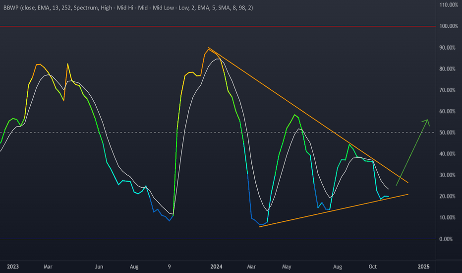Select the 70.00% price scale label
Viewport: 462px width, 273px height.
[x=447, y=90]
